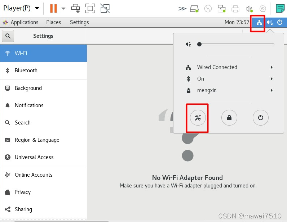Click the round power-off button in system menu
The width and height of the screenshot is (287, 222).
coord(260,118)
